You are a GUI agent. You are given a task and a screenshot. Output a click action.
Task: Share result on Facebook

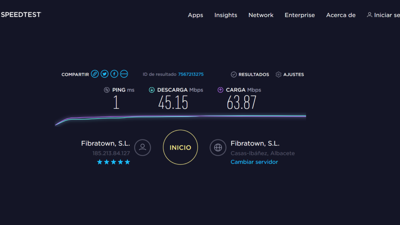click(x=114, y=74)
